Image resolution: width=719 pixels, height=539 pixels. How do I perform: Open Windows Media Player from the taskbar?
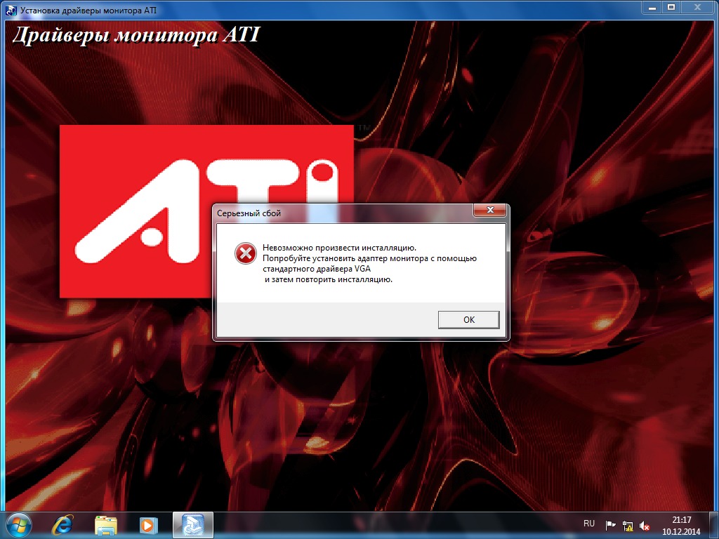pyautogui.click(x=148, y=524)
